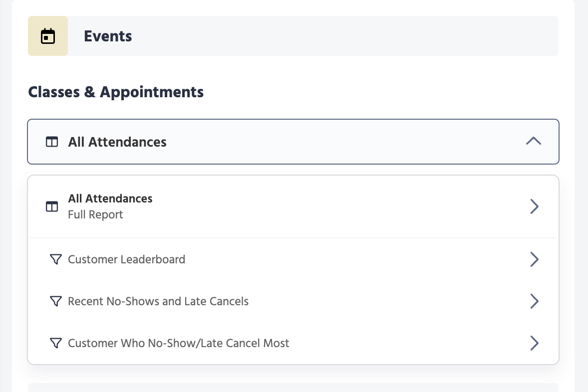The width and height of the screenshot is (588, 392).
Task: Click the Full Report subtitle text
Action: coord(95,215)
